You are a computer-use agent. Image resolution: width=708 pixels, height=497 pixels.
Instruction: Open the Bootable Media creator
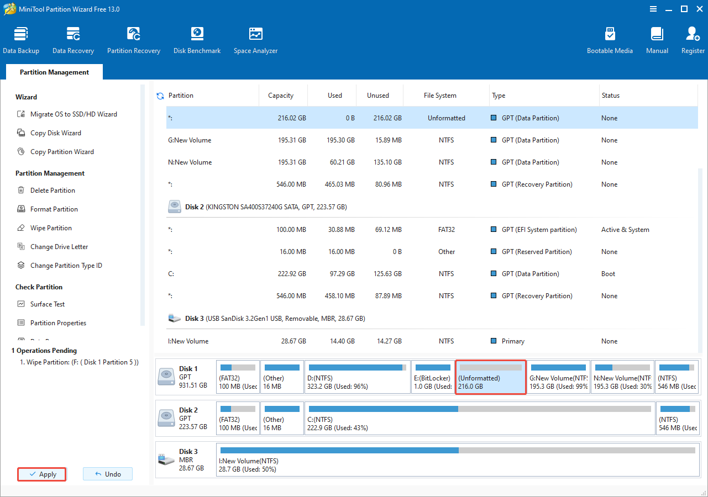pos(610,39)
